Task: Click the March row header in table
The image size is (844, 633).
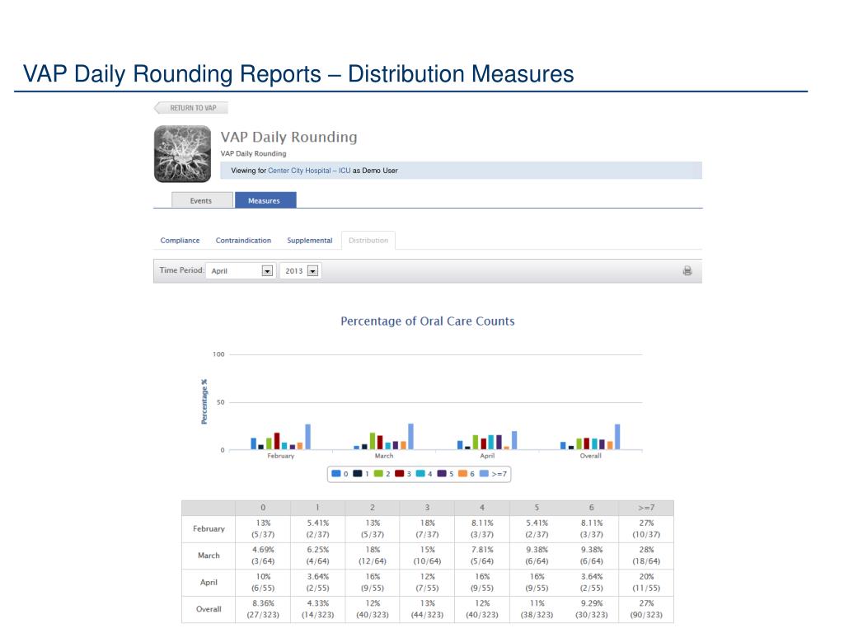Action: [x=209, y=556]
